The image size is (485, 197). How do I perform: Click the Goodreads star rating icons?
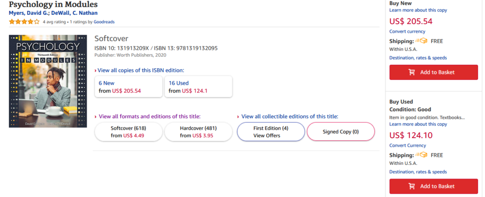24,21
